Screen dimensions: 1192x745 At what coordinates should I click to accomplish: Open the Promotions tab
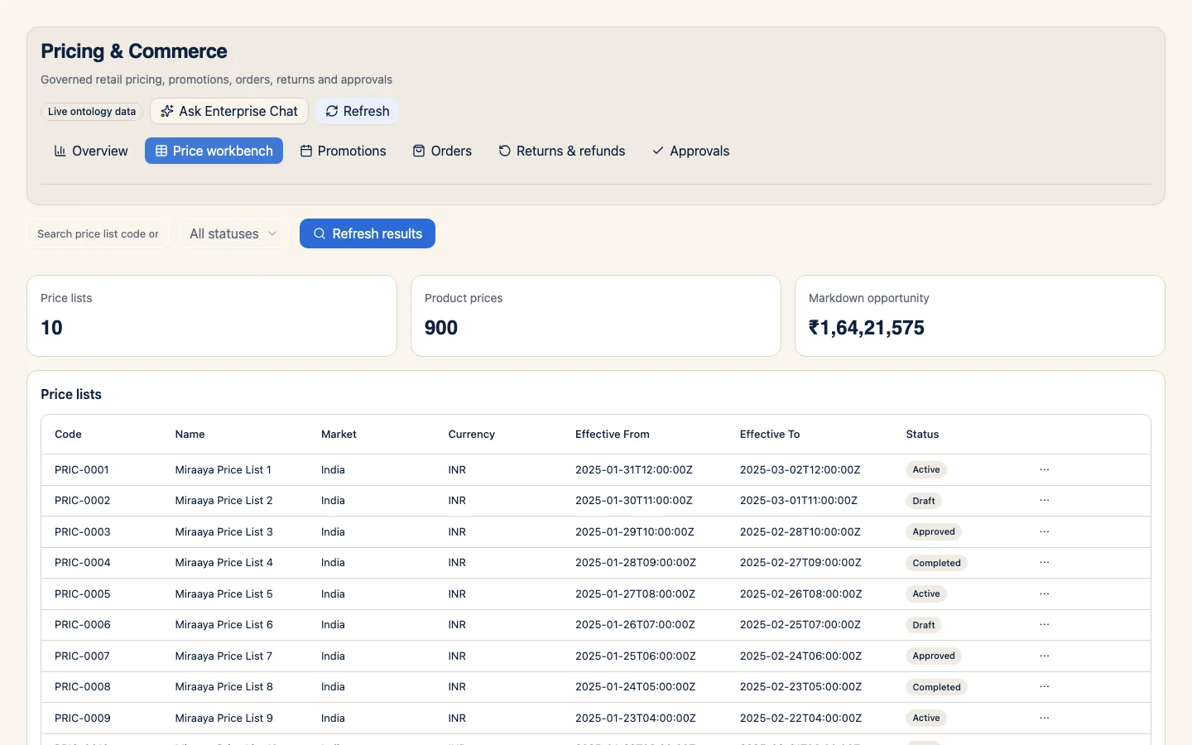pyautogui.click(x=343, y=151)
